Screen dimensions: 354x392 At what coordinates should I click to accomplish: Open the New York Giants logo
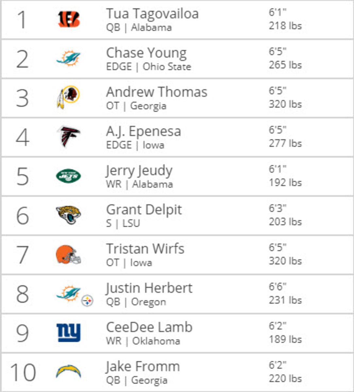point(68,333)
